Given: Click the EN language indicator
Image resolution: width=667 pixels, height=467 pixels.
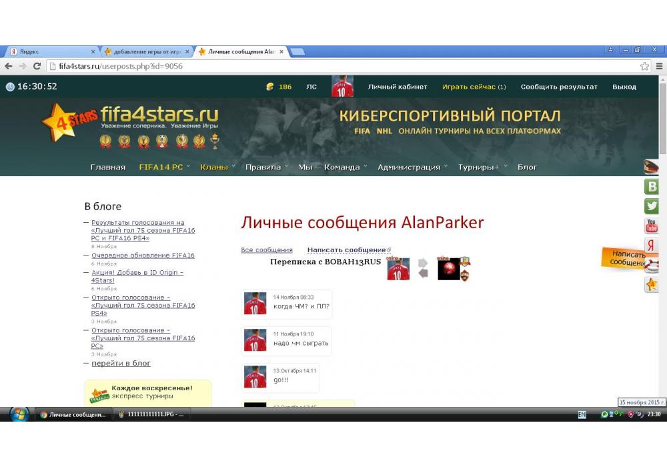Looking at the screenshot, I should pyautogui.click(x=582, y=414).
